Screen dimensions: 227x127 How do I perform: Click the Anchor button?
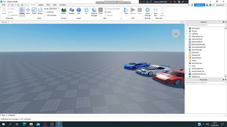pos(109,15)
